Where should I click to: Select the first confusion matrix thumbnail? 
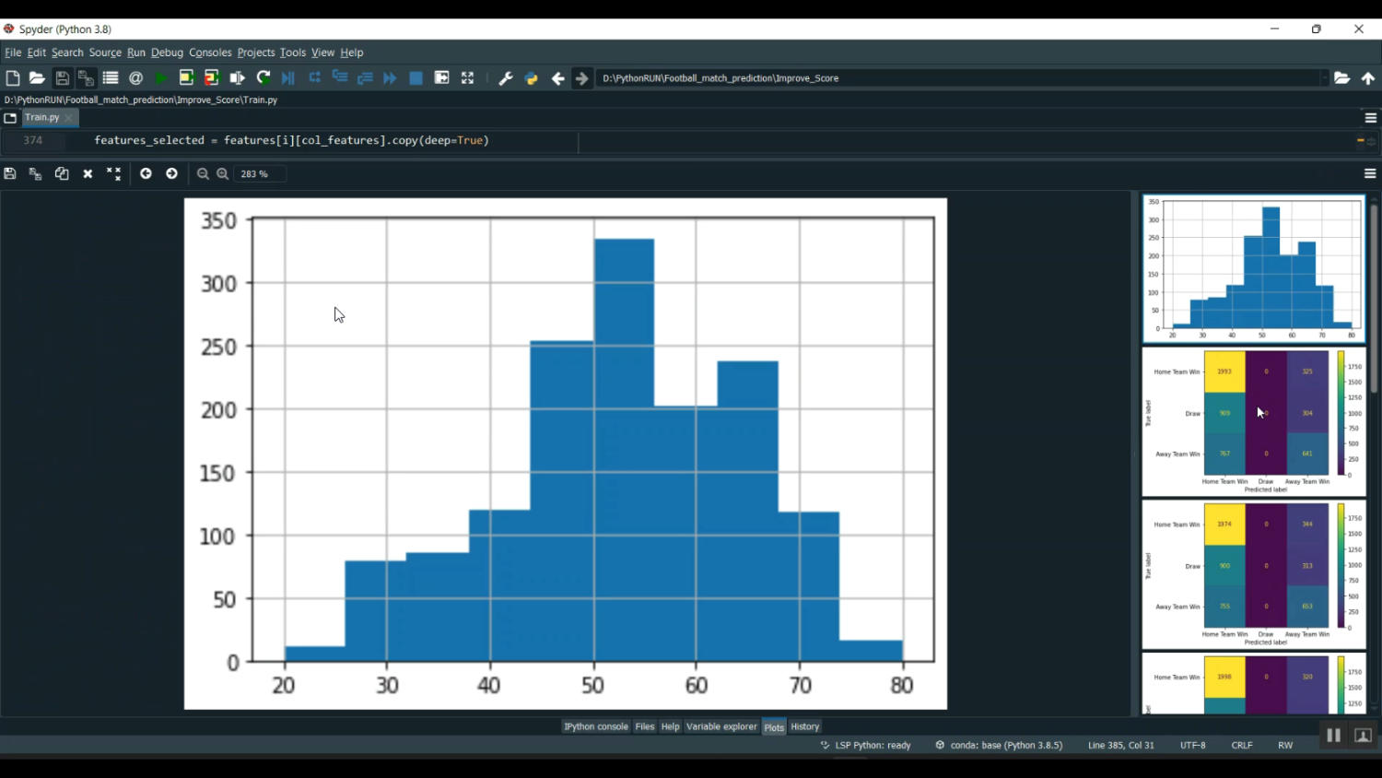pos(1253,421)
